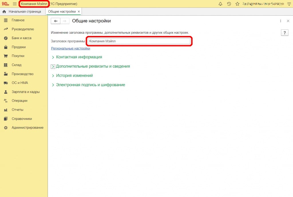The width and height of the screenshot is (293, 197).
Task: Open the Зарплата и кадры section
Action: tap(25, 92)
